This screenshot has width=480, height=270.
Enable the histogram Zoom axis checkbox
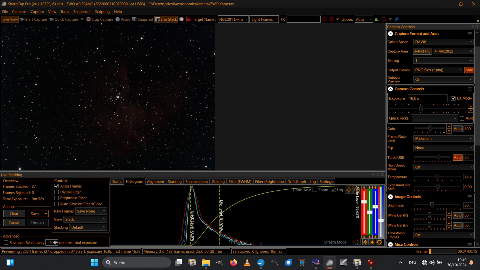click(x=315, y=190)
